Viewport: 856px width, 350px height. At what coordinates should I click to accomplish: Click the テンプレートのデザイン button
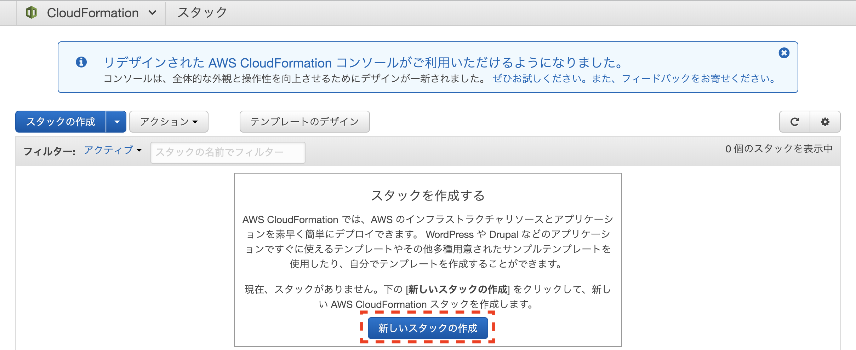305,122
